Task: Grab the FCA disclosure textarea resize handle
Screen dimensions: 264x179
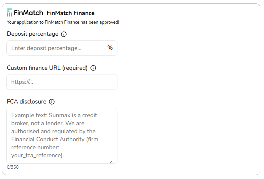Action: click(111, 161)
